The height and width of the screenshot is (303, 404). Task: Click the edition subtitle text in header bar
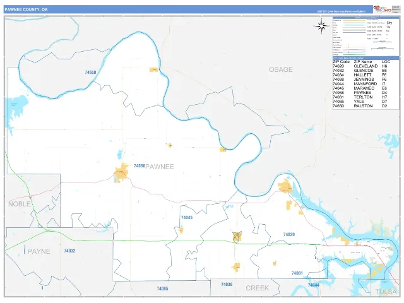(341, 11)
